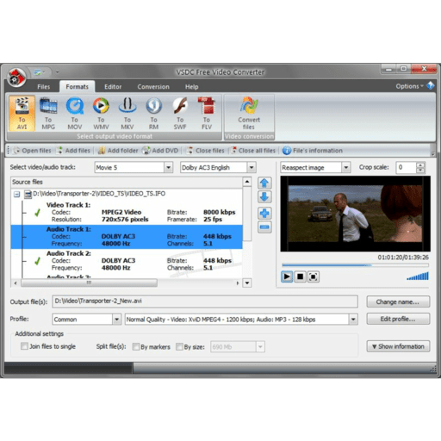Choose the To MKV format icon
This screenshot has width=441, height=441.
tap(127, 113)
